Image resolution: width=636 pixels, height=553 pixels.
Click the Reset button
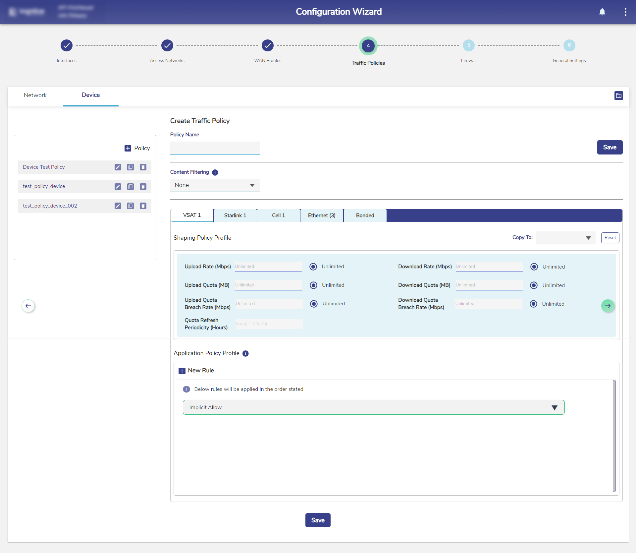tap(610, 238)
